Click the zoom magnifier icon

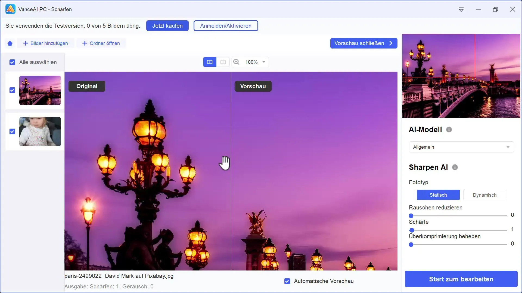click(x=236, y=62)
